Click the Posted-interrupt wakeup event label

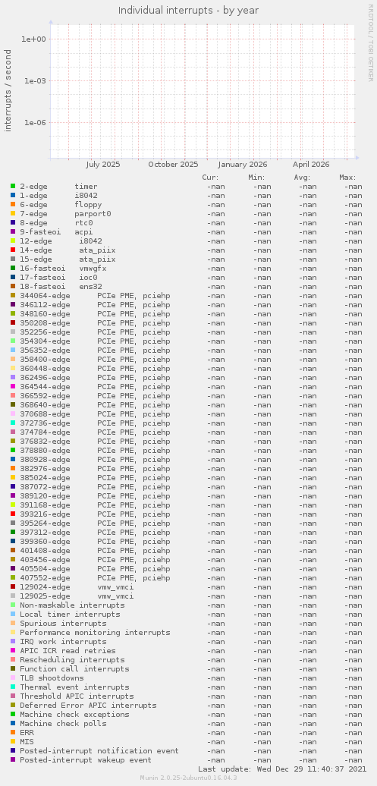click(x=86, y=760)
